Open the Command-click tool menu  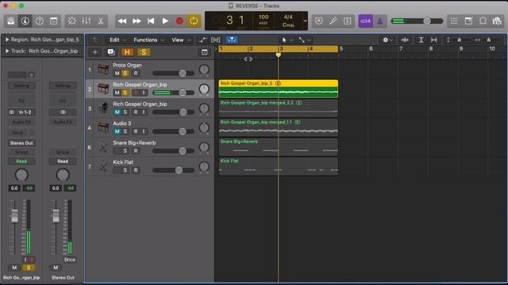click(x=305, y=40)
